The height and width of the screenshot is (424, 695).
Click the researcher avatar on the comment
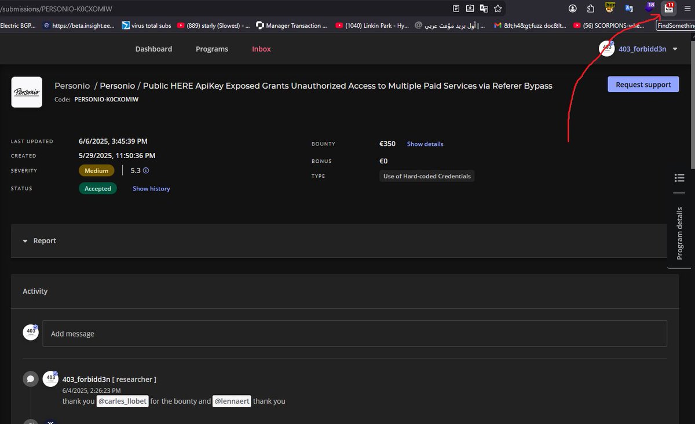click(x=50, y=379)
